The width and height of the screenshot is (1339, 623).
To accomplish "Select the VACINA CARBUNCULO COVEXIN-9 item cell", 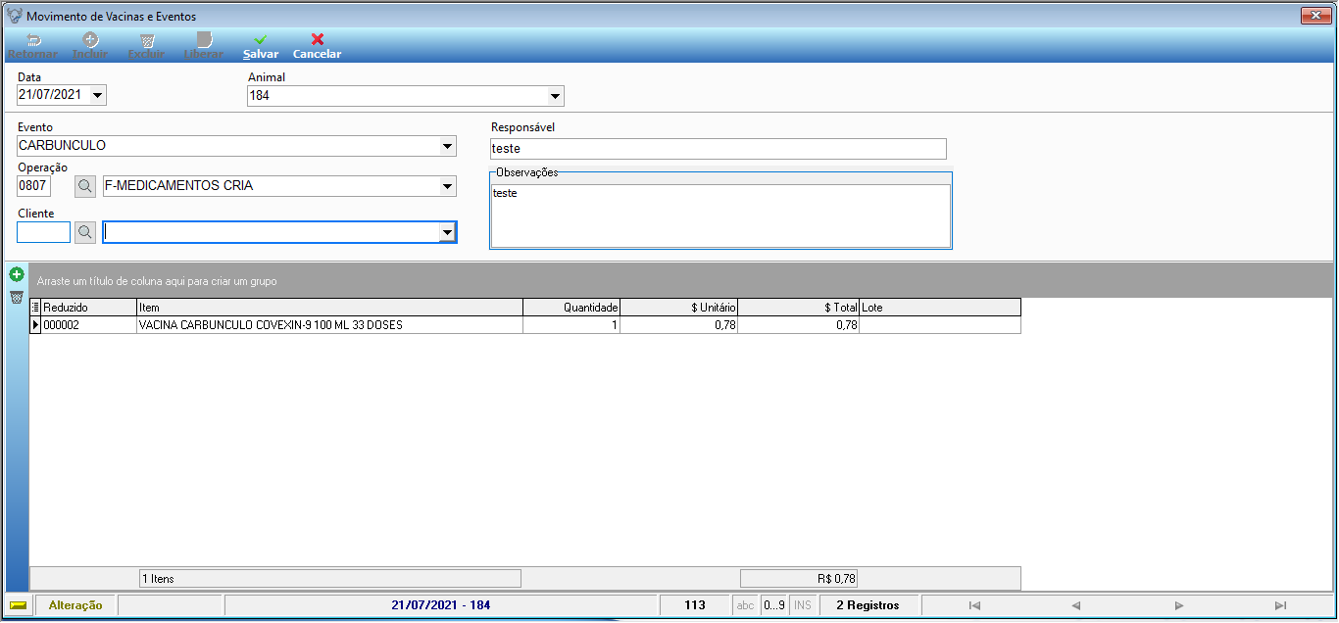I will pos(329,325).
